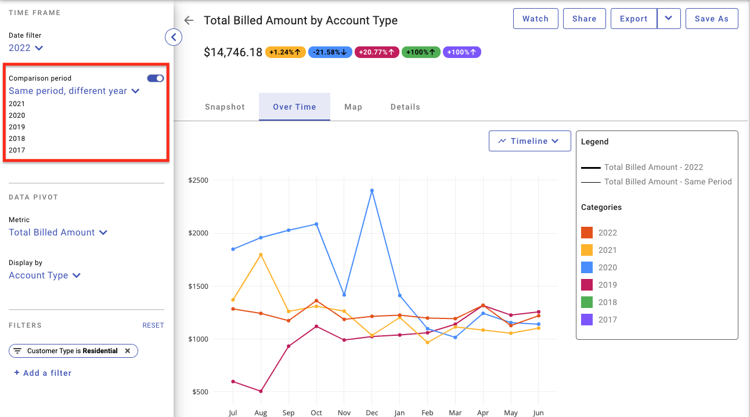Switch to the Snapshot tab

225,107
